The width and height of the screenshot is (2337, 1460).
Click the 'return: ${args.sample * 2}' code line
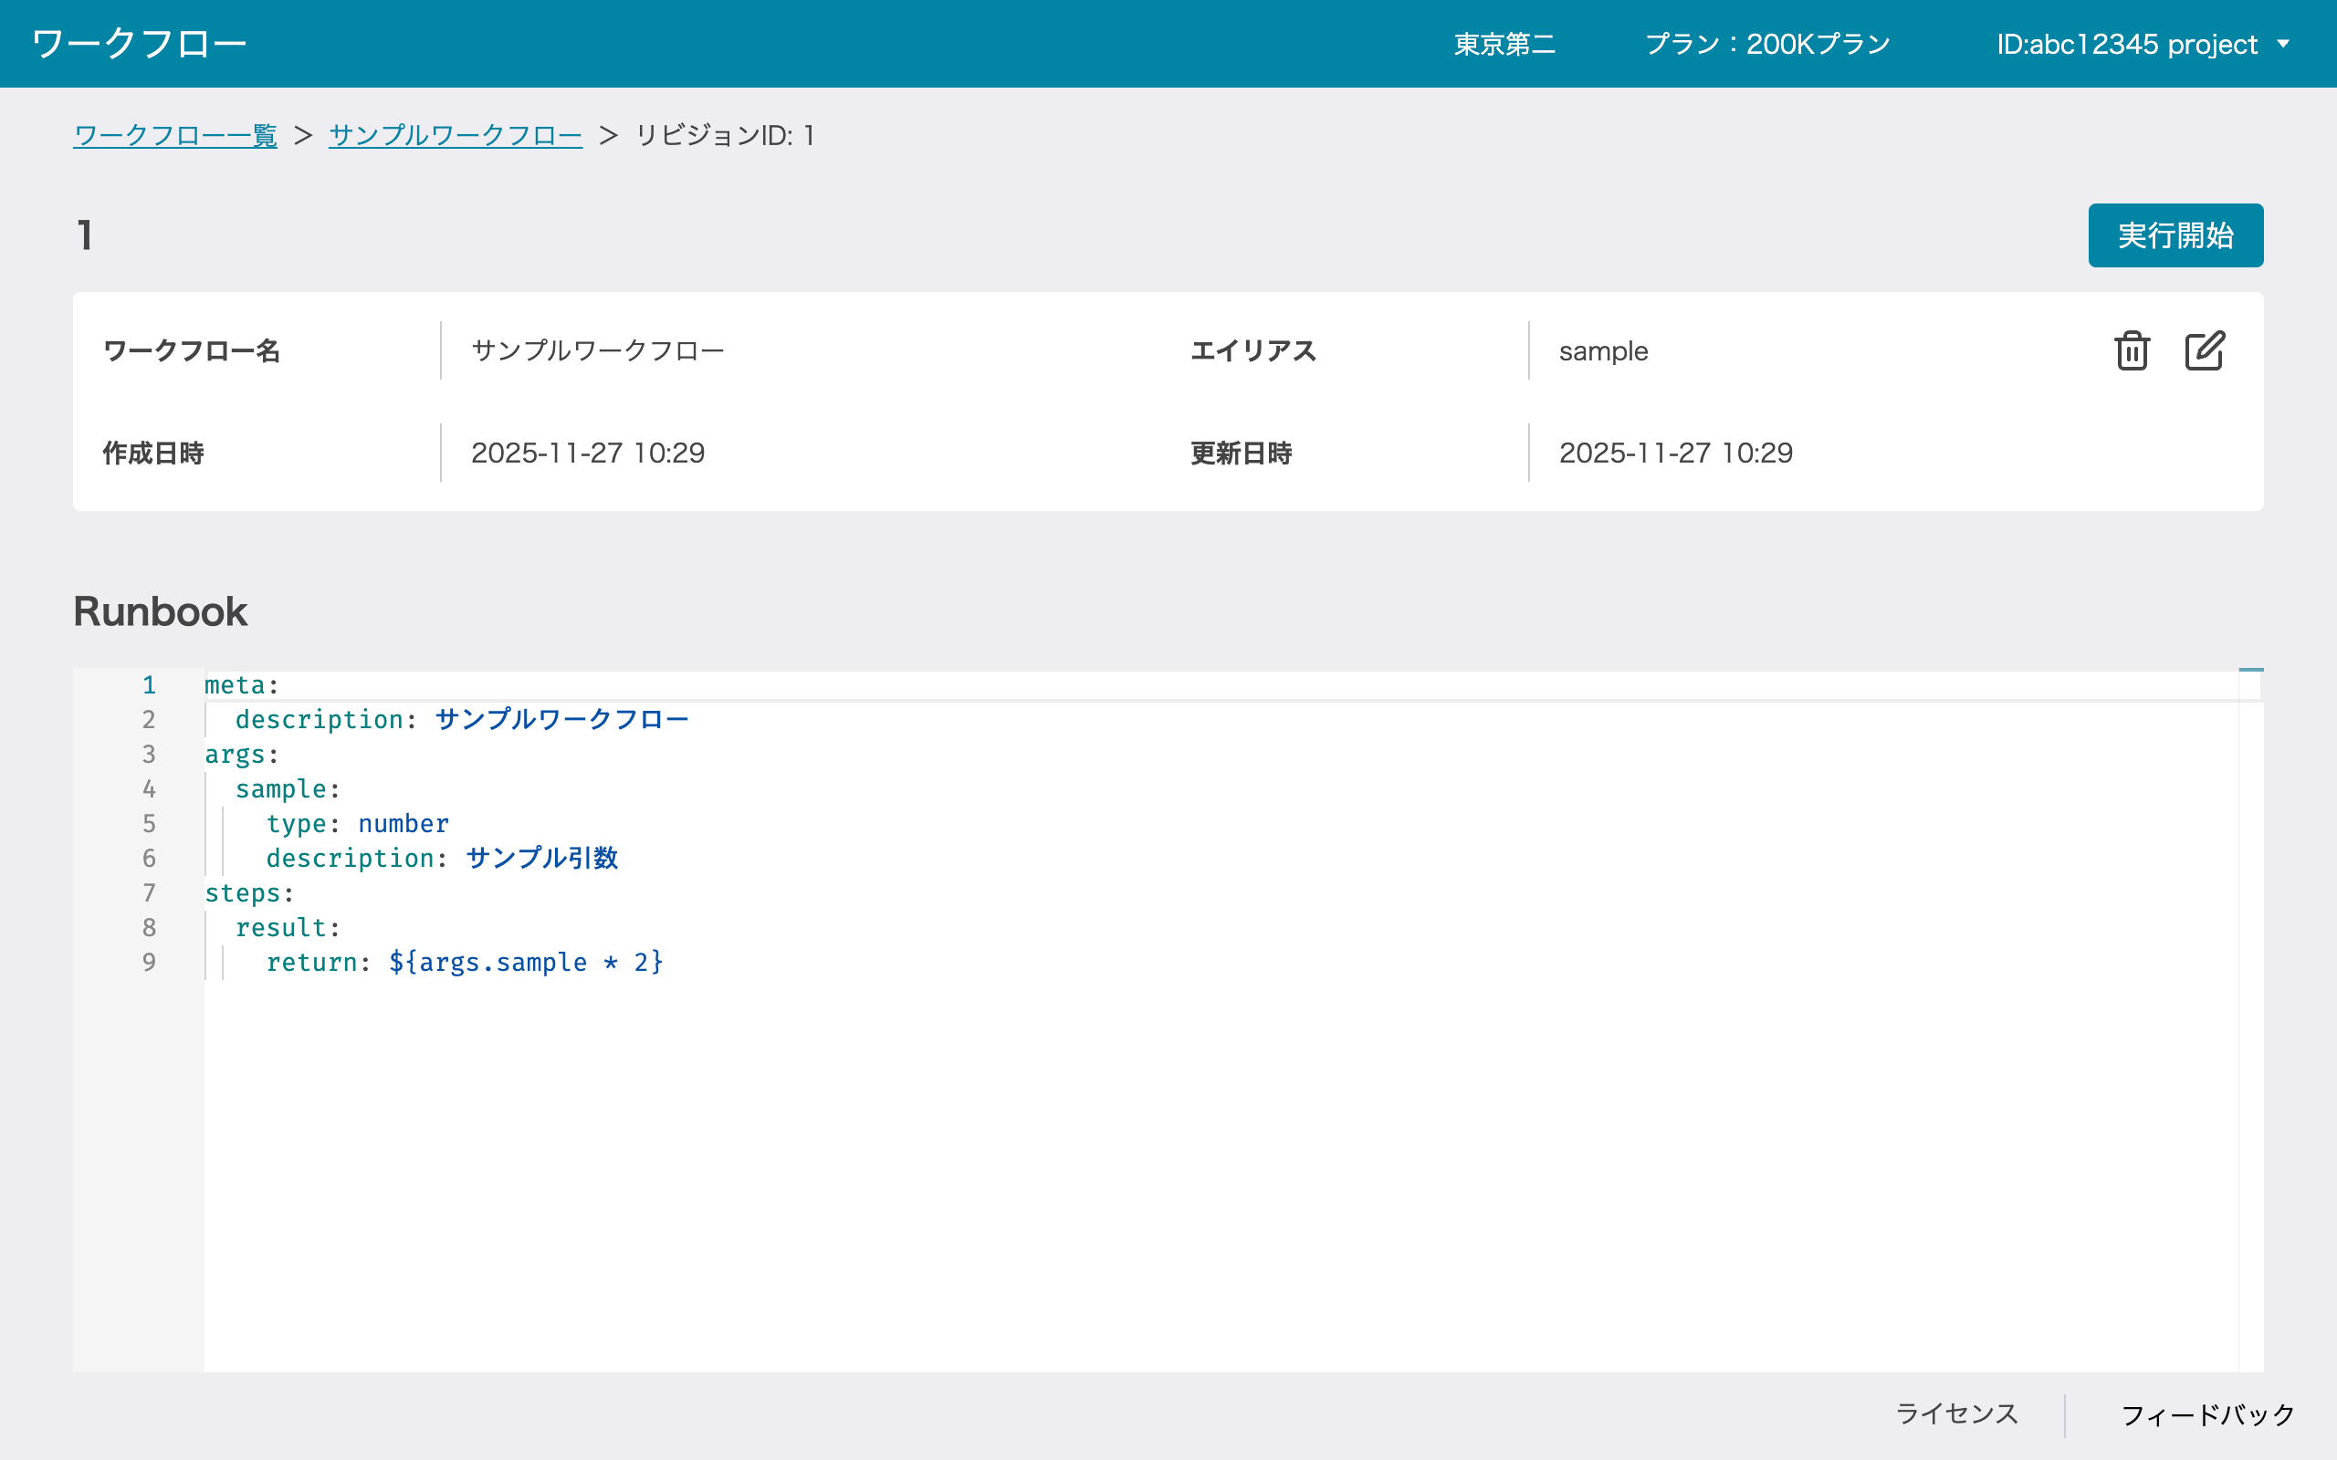[x=464, y=963]
